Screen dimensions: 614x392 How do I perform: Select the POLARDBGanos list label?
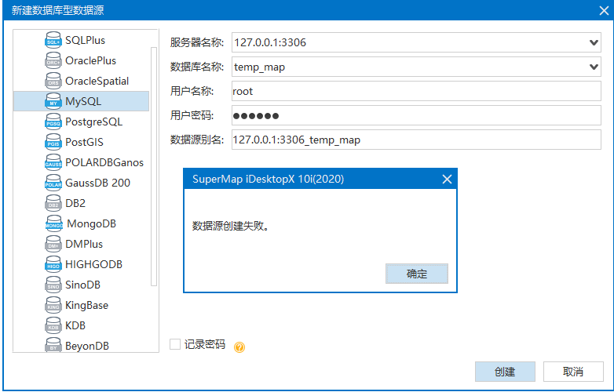point(104,162)
